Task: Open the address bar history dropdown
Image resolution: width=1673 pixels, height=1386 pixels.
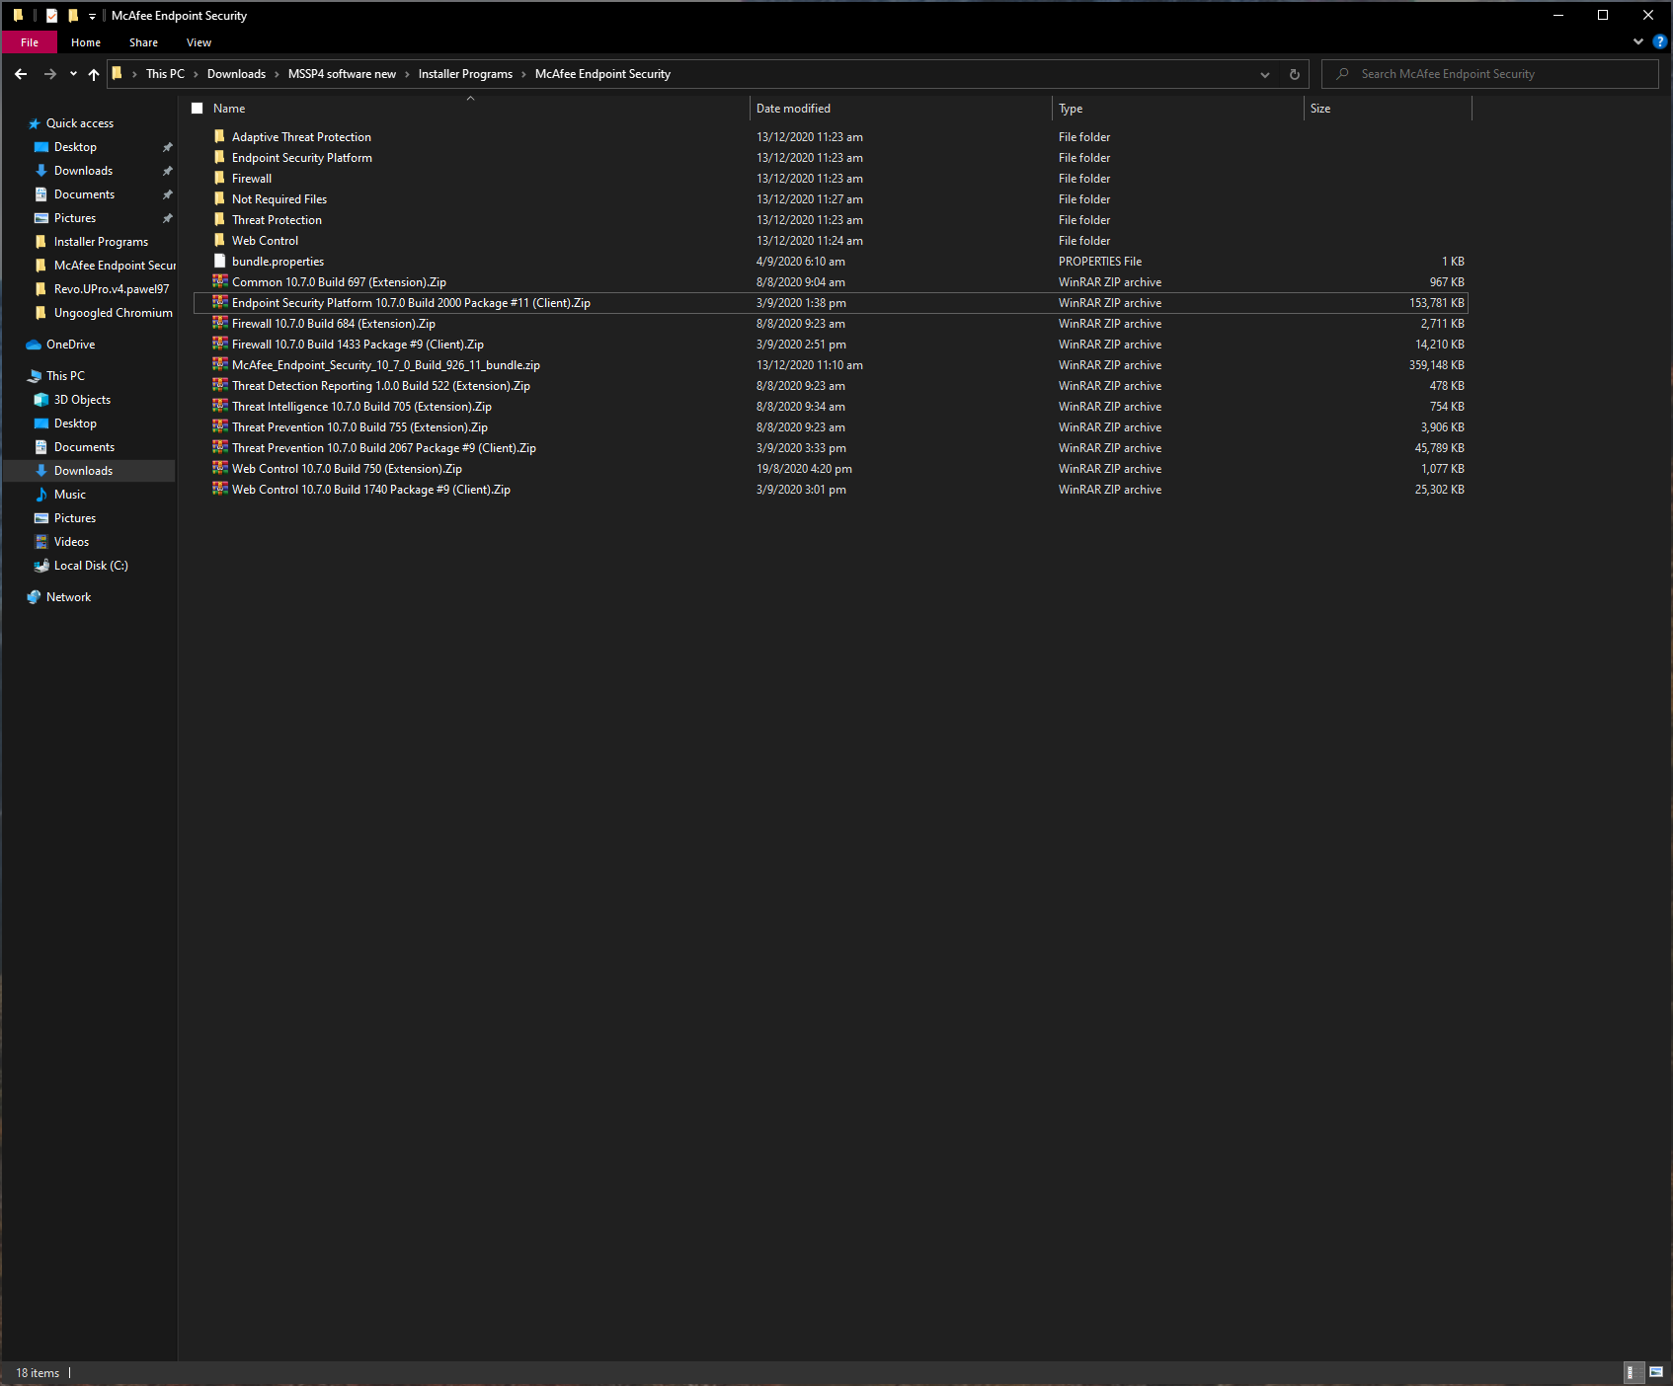Action: tap(1264, 74)
